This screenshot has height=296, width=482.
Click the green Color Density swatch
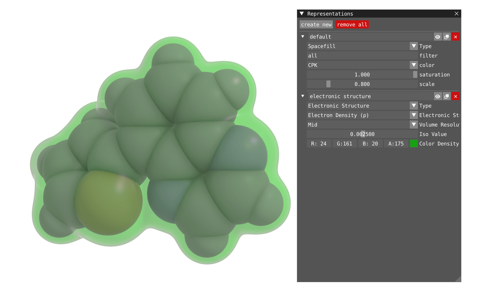coord(414,143)
